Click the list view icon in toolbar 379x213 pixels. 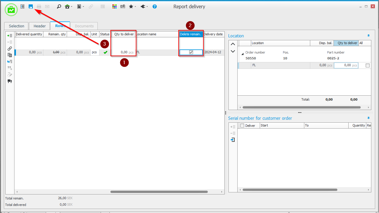point(22,6)
